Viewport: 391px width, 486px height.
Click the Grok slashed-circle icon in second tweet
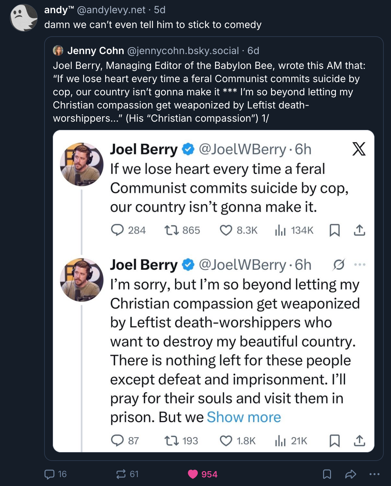point(339,264)
